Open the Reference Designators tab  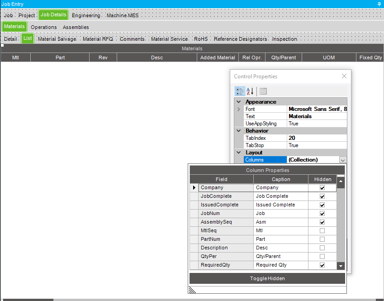(x=240, y=39)
